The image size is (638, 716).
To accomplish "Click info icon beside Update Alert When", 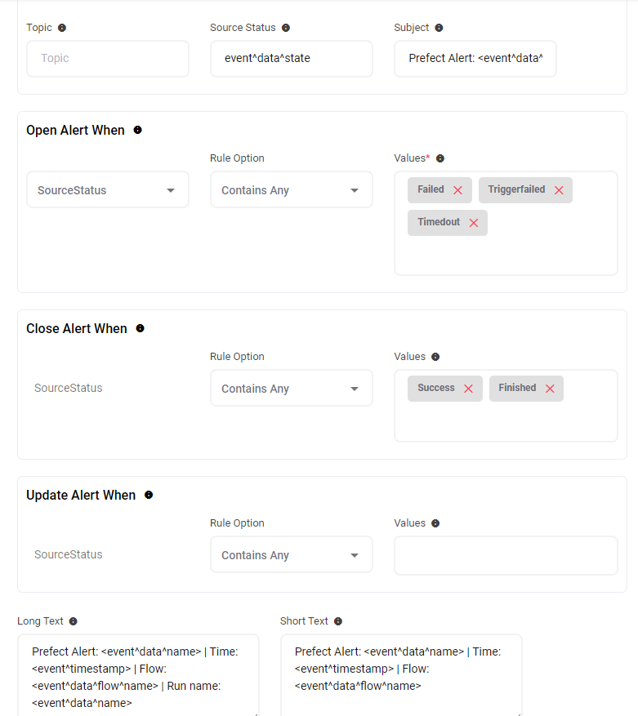I will [149, 495].
